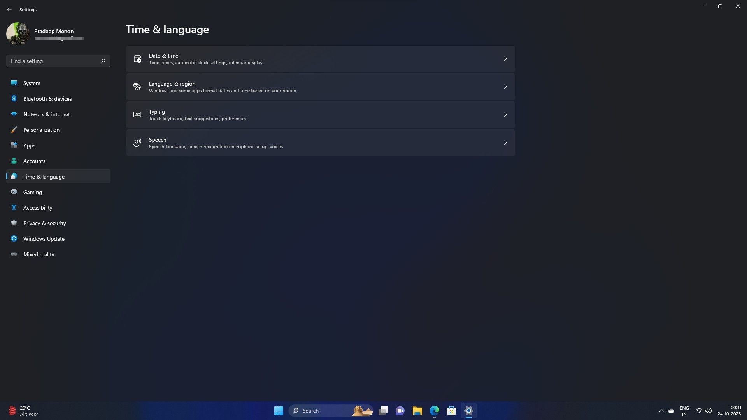Viewport: 747px width, 420px height.
Task: Open Language & region settings
Action: click(x=320, y=86)
